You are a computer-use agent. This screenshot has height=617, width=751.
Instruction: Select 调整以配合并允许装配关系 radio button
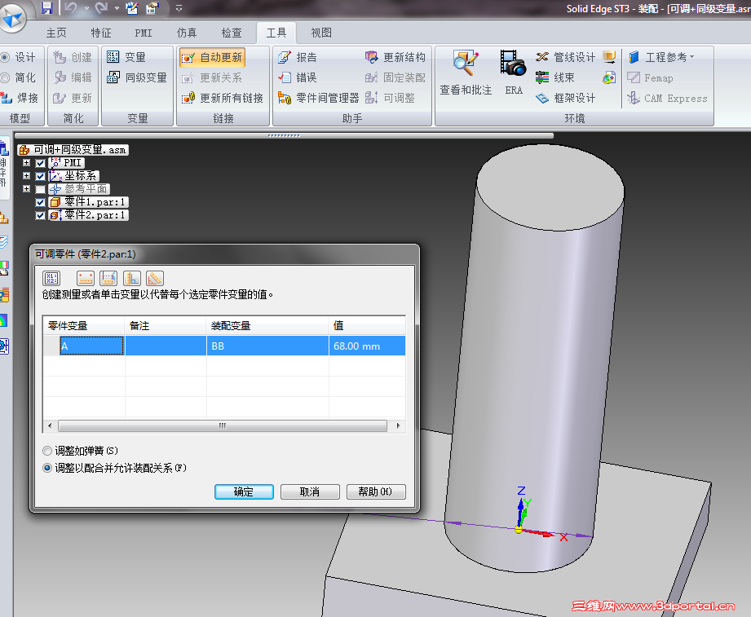pyautogui.click(x=47, y=468)
